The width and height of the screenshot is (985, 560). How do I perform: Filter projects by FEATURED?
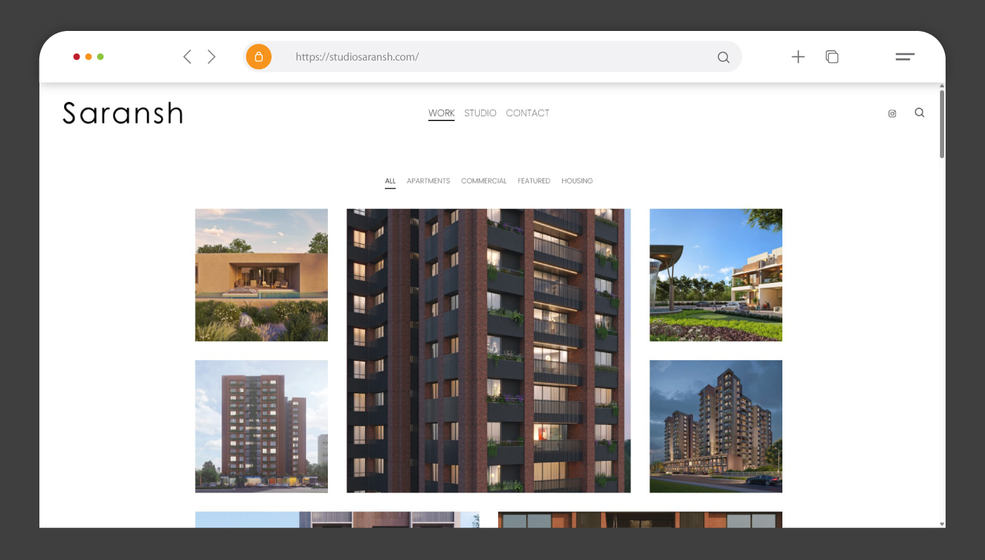coord(534,181)
